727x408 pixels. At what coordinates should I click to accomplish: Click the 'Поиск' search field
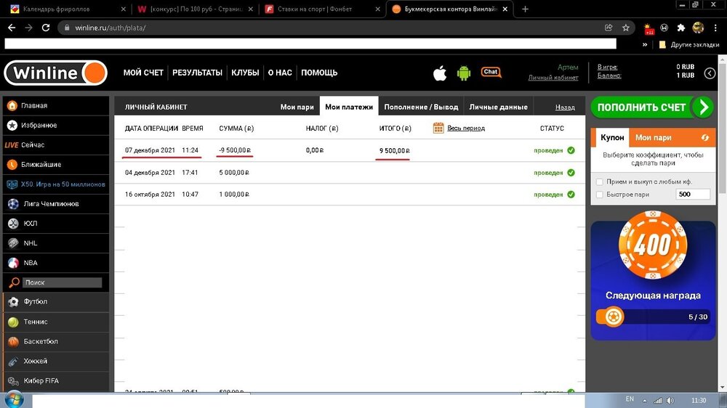point(61,282)
